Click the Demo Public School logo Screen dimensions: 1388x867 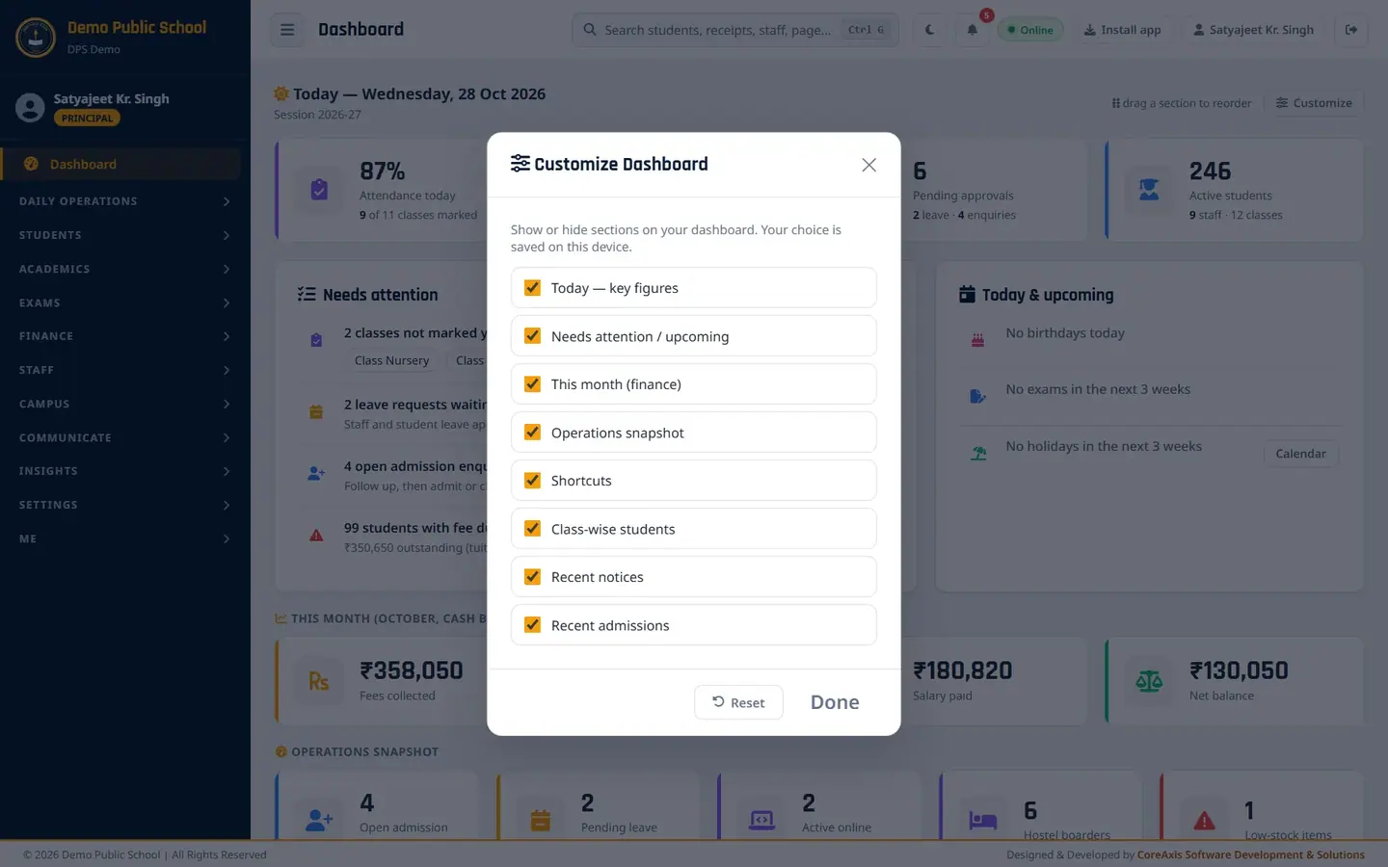coord(36,38)
